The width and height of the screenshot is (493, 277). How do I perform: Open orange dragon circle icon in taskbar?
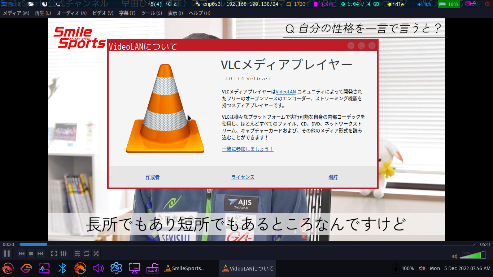(x=80, y=268)
